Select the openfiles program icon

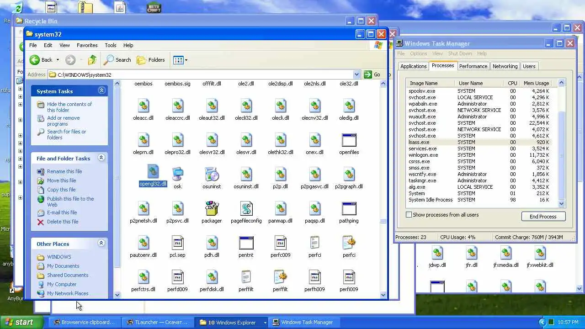coord(349,140)
